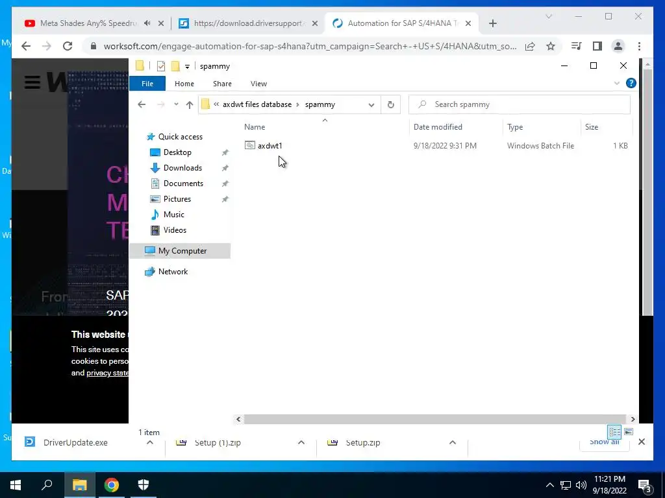Click Properties quick access toolbar icon
The width and height of the screenshot is (665, 498).
tap(161, 66)
